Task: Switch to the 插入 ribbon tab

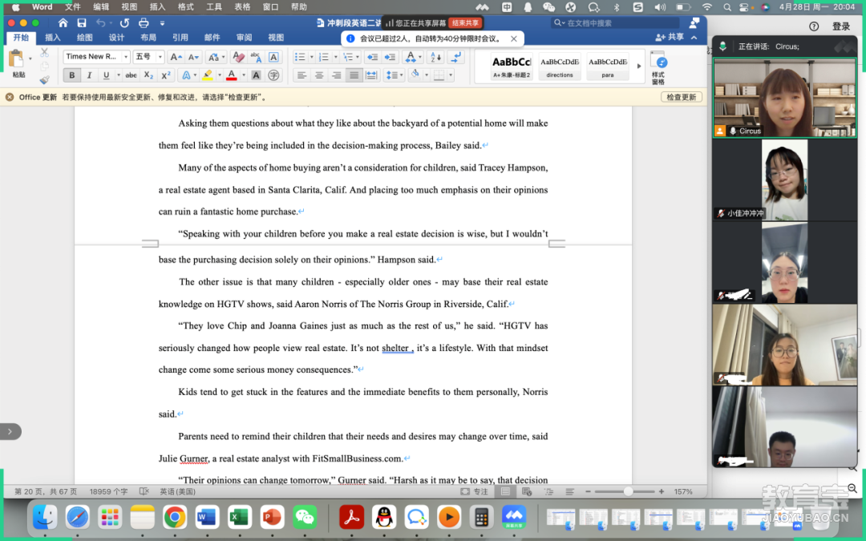Action: (52, 38)
